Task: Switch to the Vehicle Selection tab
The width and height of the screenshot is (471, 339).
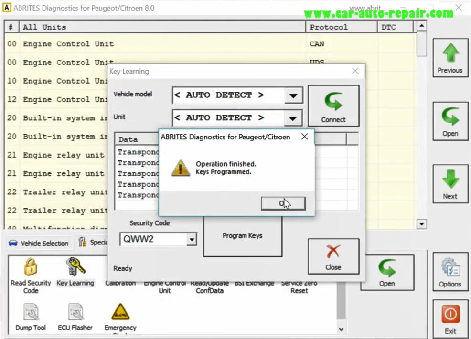Action: point(38,243)
